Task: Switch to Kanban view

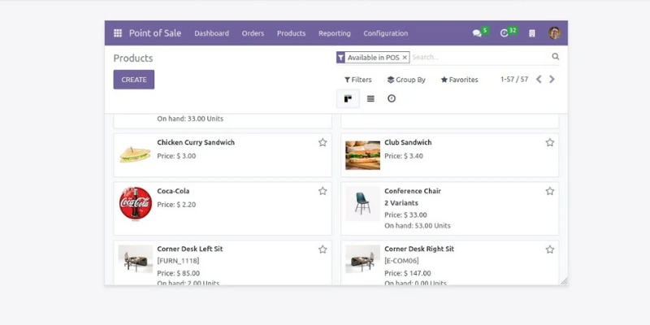Action: coord(348,98)
